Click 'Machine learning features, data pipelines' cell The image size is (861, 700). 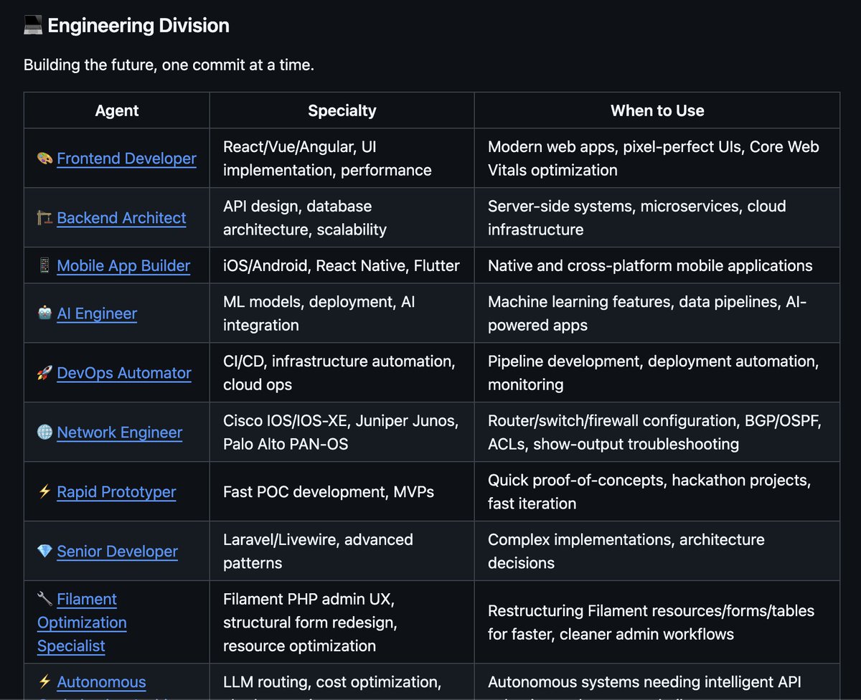coord(657,313)
